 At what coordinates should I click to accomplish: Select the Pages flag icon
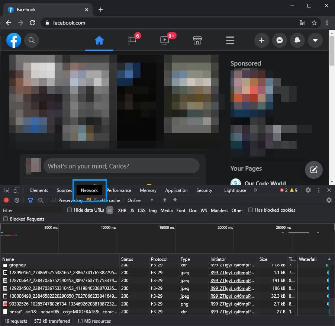pyautogui.click(x=131, y=40)
